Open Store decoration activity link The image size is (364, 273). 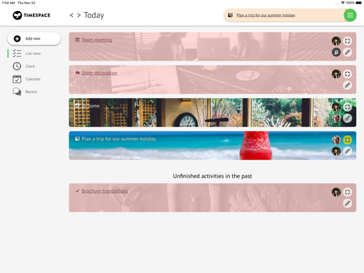100,73
